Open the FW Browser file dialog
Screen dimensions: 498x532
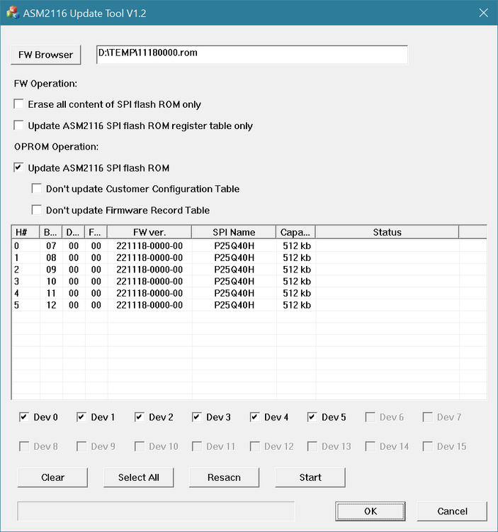(46, 55)
